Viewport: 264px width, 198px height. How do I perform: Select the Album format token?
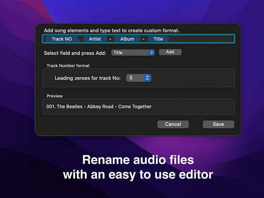(x=127, y=39)
